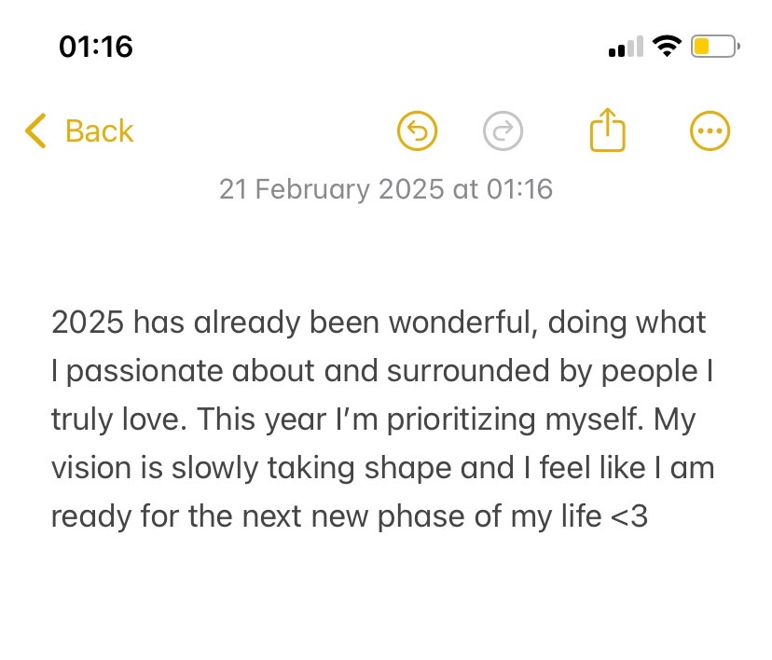Viewport: 772px width, 660px height.
Task: Tap the greyed-out redo arrow
Action: (x=503, y=131)
